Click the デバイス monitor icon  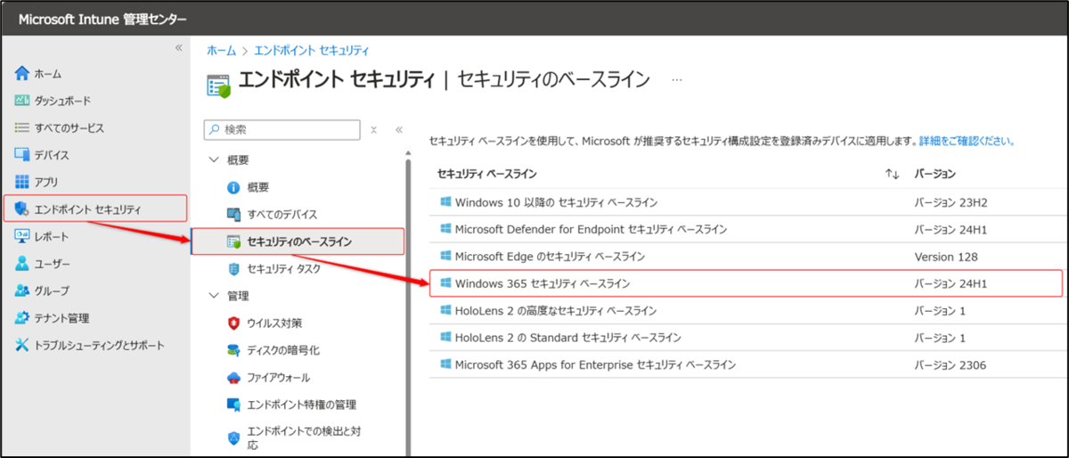pos(23,155)
